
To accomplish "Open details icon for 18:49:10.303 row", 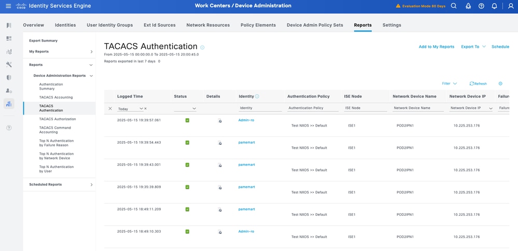I will (x=220, y=232).
